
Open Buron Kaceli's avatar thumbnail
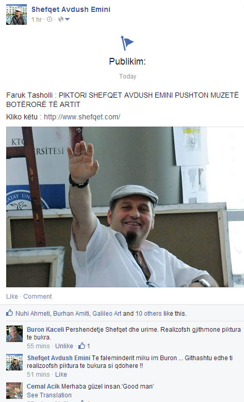coord(14,334)
